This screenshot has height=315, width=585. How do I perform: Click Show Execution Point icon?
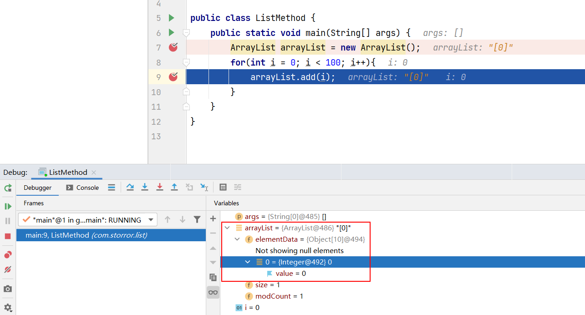click(112, 187)
